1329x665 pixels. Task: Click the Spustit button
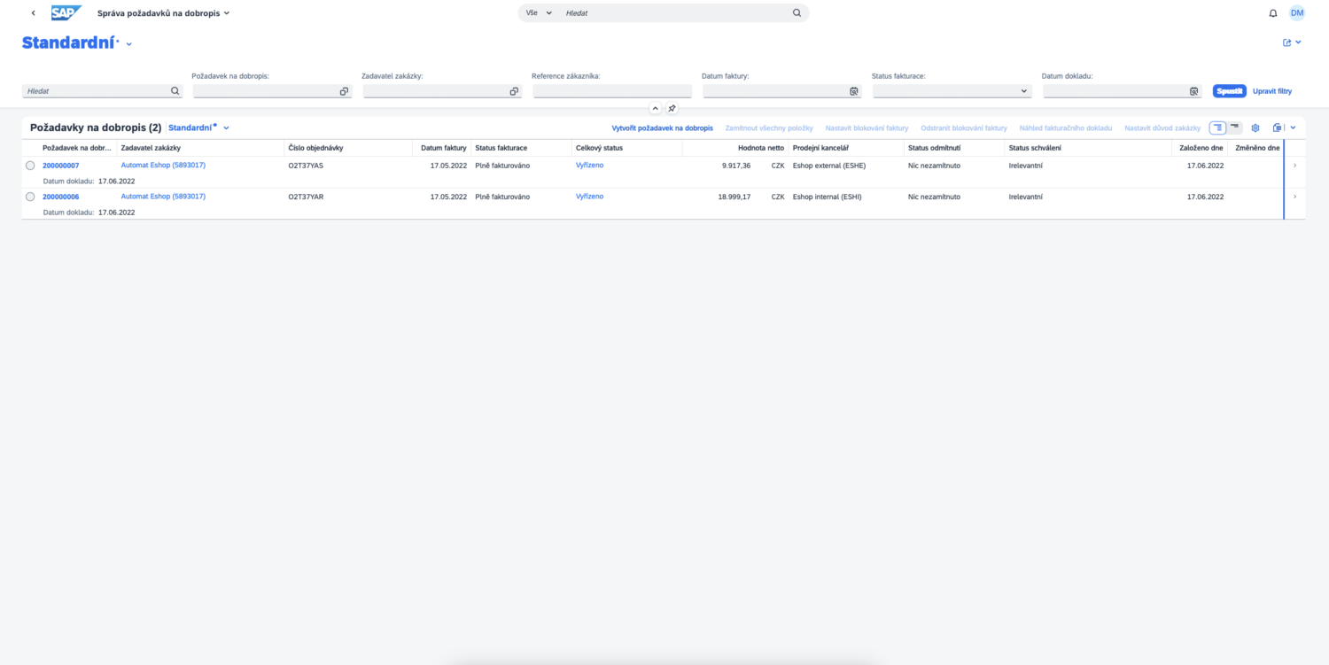(x=1229, y=91)
